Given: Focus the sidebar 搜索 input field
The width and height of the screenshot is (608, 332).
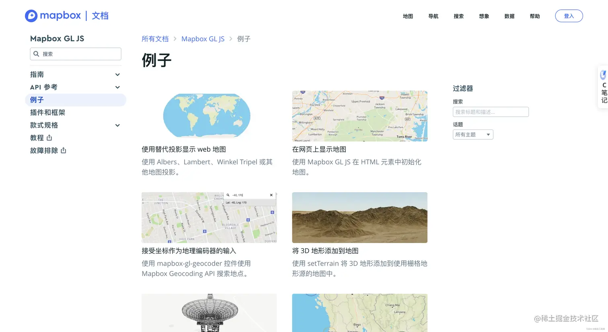Looking at the screenshot, I should 76,54.
